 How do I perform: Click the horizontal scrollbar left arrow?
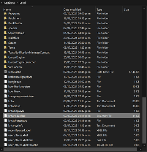point(2,149)
